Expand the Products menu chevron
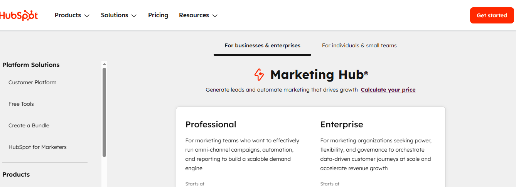Image resolution: width=516 pixels, height=187 pixels. (87, 16)
